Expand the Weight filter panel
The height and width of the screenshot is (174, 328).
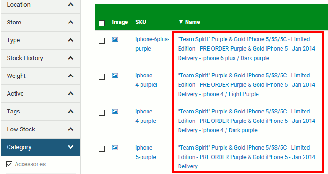pyautogui.click(x=41, y=76)
